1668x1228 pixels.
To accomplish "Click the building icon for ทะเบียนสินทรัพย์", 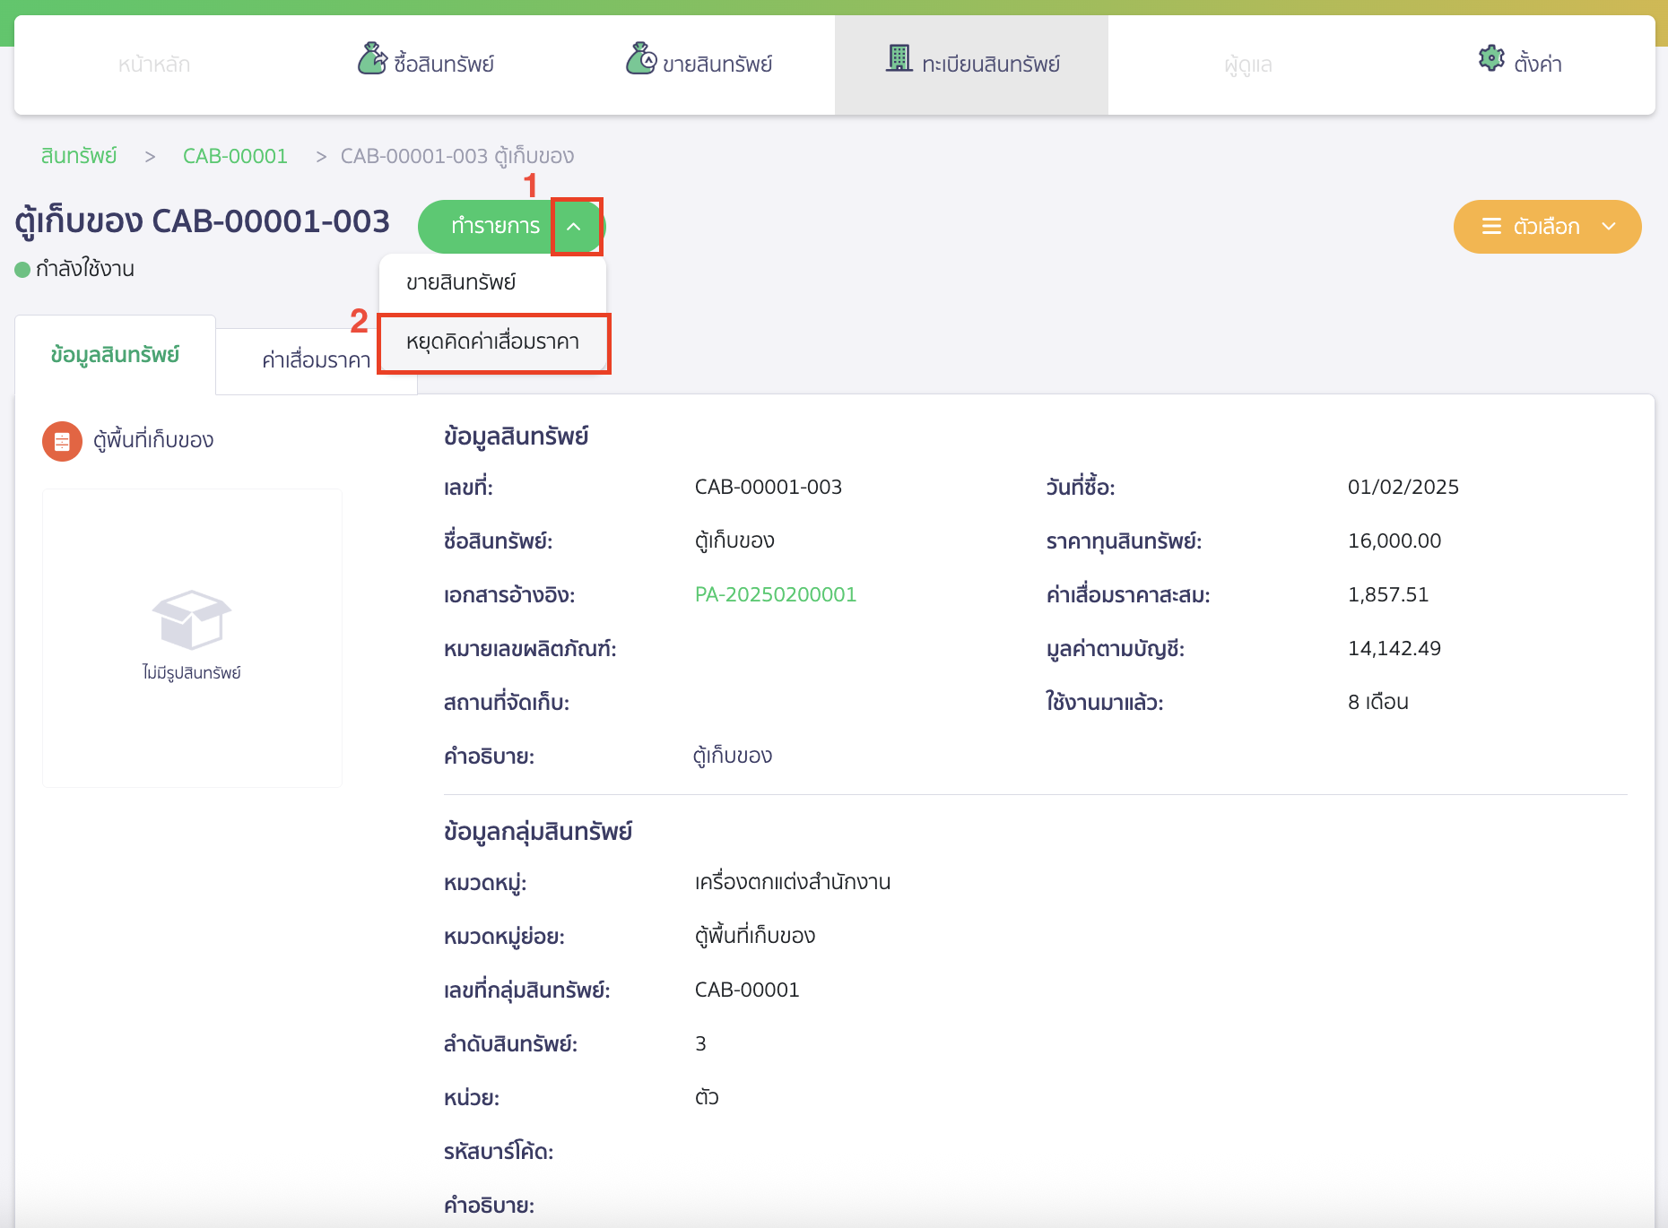I will 899,59.
